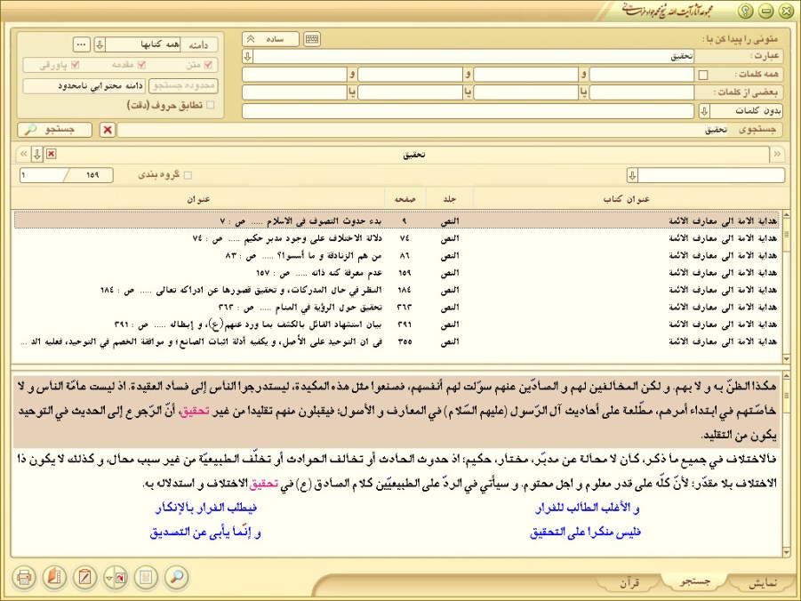Select result row بدء حدوث التصوف في الاسلام

[396, 220]
